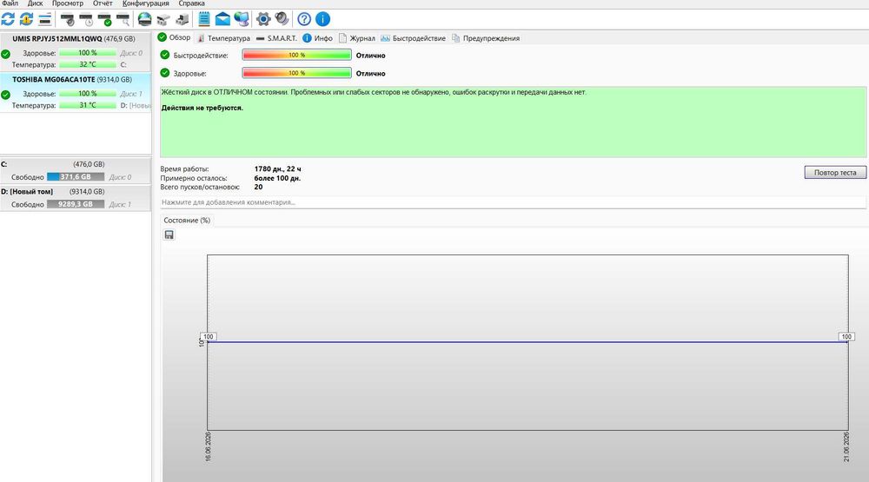Select the UMIS RPJYJ512MML1QWQ disk entry
This screenshot has width=869, height=482.
point(76,52)
